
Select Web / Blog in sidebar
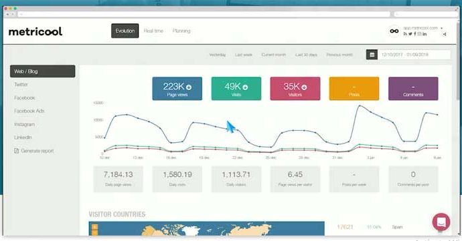point(42,71)
